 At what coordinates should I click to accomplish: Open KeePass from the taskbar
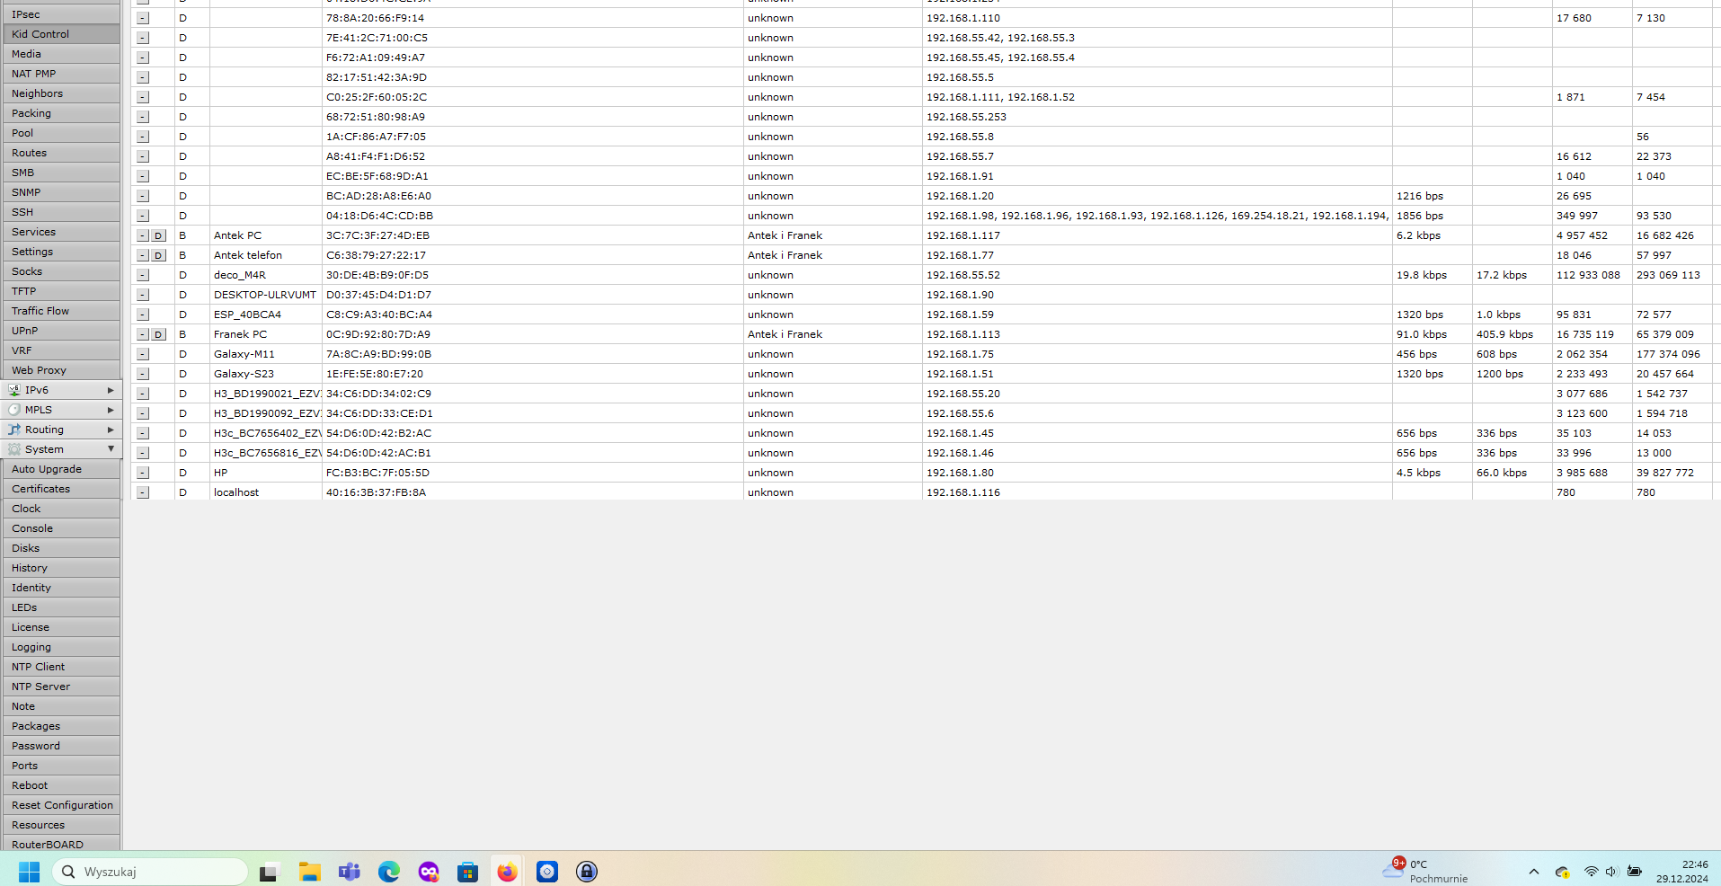pos(585,871)
